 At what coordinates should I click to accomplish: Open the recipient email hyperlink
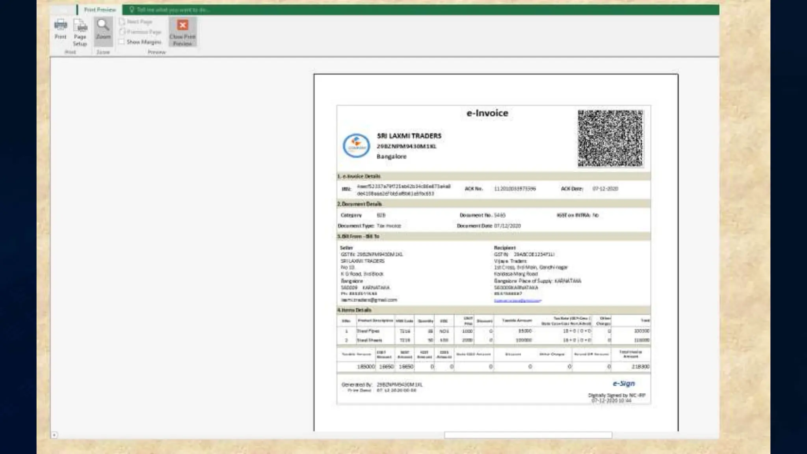[517, 300]
